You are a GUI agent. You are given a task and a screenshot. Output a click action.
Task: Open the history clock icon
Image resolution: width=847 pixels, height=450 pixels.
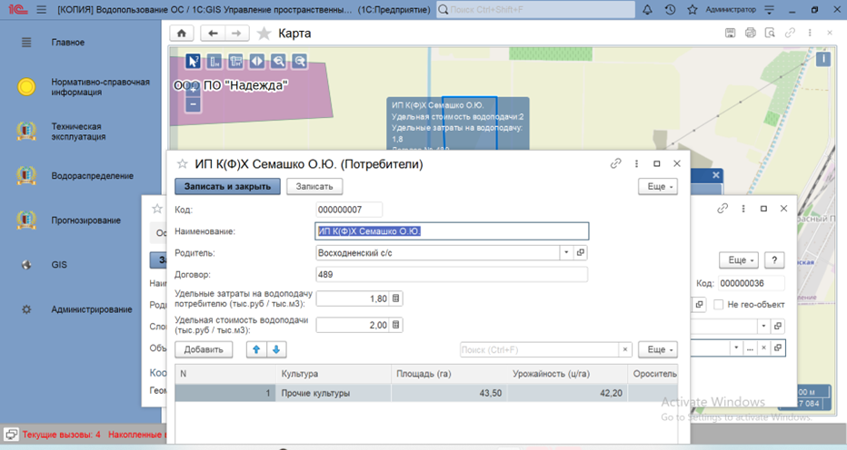pos(670,10)
